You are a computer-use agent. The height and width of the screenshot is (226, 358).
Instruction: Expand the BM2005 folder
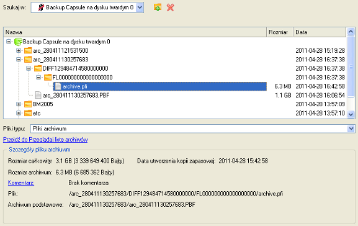click(x=19, y=104)
